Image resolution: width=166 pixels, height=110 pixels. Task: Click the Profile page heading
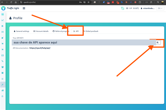pos(18,18)
